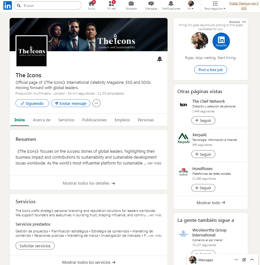260x265 pixels.
Task: Click The Icons square logo image
Action: click(31, 51)
